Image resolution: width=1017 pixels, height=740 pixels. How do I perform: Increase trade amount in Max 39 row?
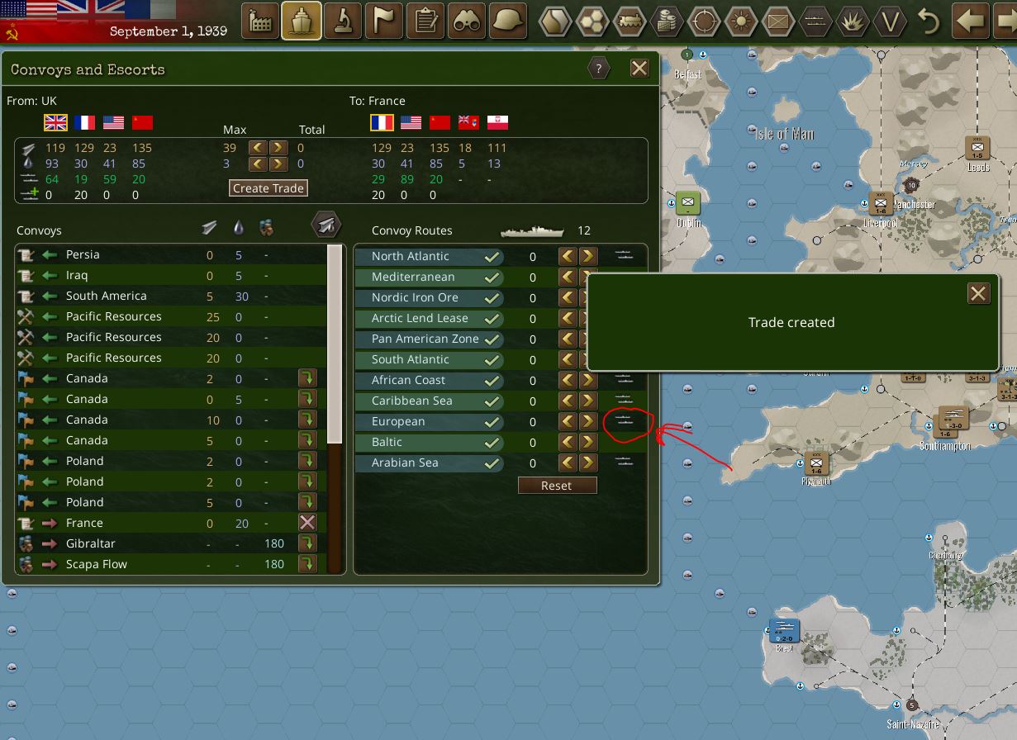point(278,148)
